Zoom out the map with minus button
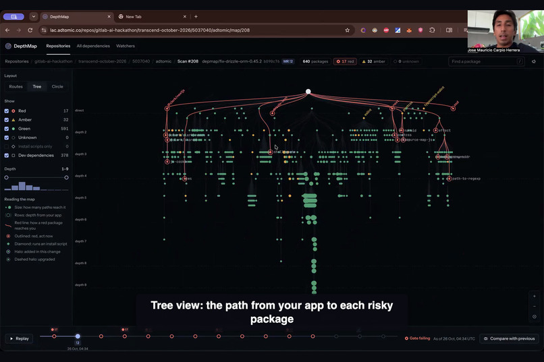This screenshot has height=362, width=544. pyautogui.click(x=535, y=306)
